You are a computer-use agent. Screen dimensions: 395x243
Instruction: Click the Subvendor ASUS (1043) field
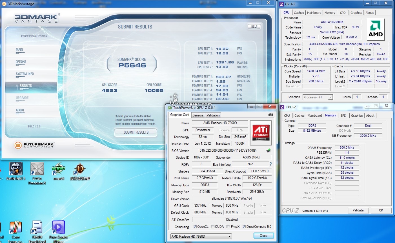252,157
